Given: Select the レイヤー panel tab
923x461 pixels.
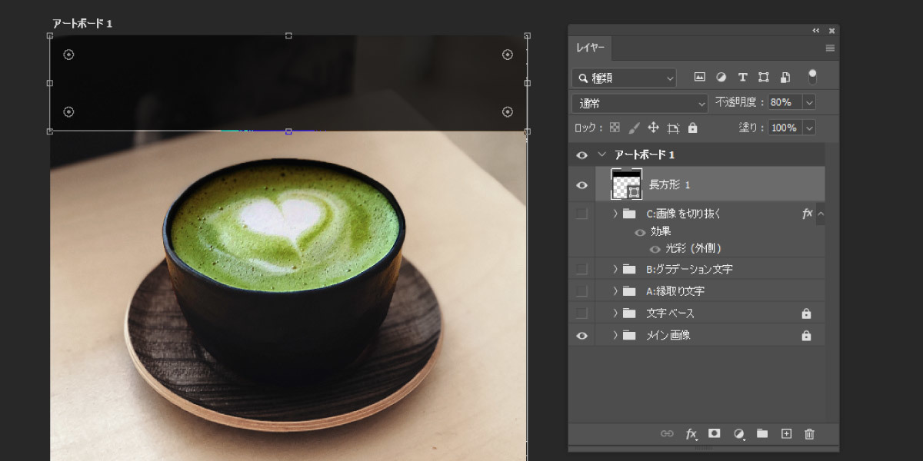Looking at the screenshot, I should point(591,48).
